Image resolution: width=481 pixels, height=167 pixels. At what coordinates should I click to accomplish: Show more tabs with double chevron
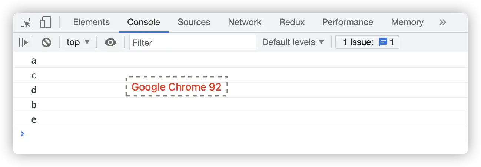(x=442, y=22)
